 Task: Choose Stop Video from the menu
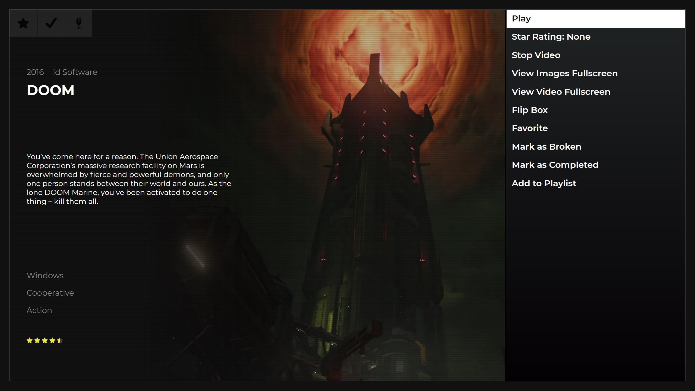pos(596,55)
